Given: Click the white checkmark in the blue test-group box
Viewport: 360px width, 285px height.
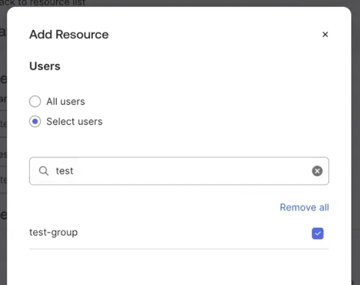Looking at the screenshot, I should (x=318, y=233).
